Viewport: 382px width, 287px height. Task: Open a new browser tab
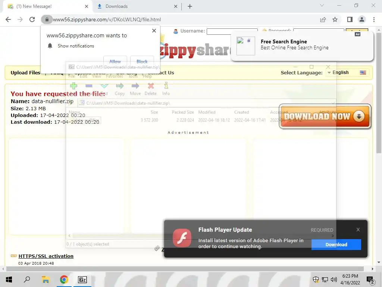pos(190,7)
